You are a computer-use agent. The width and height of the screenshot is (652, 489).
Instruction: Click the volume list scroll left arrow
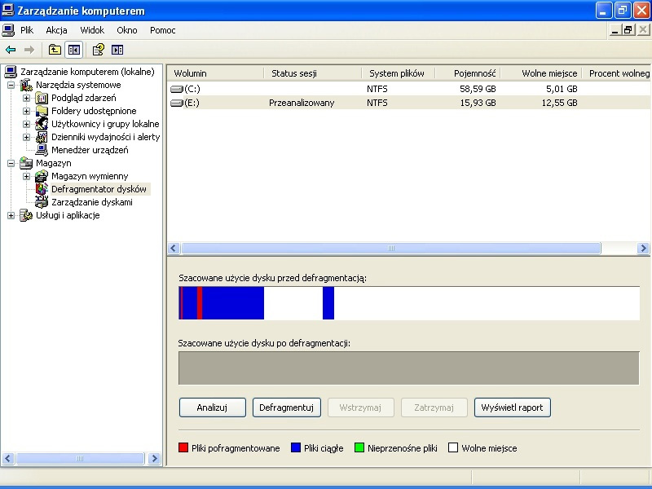(174, 249)
